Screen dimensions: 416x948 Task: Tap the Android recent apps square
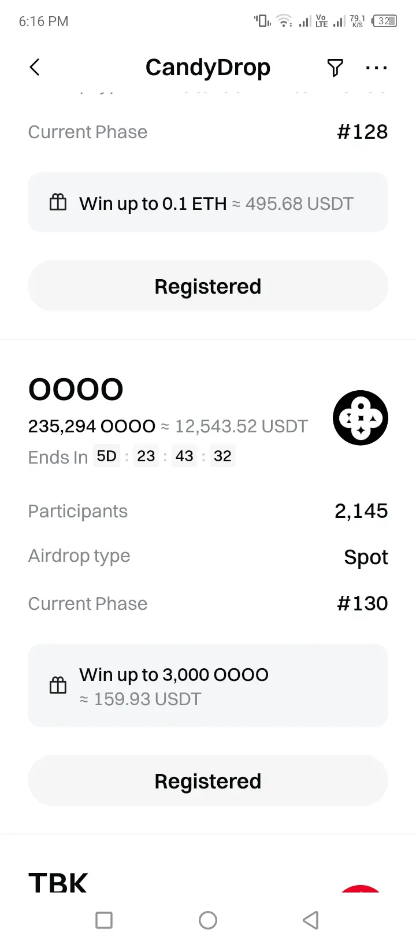point(104,920)
